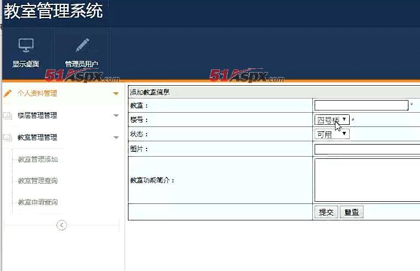Click the 管理员用户 label
The width and height of the screenshot is (420, 271).
pos(82,64)
